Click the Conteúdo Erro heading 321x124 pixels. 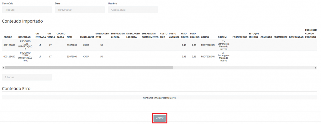[x=16, y=89]
